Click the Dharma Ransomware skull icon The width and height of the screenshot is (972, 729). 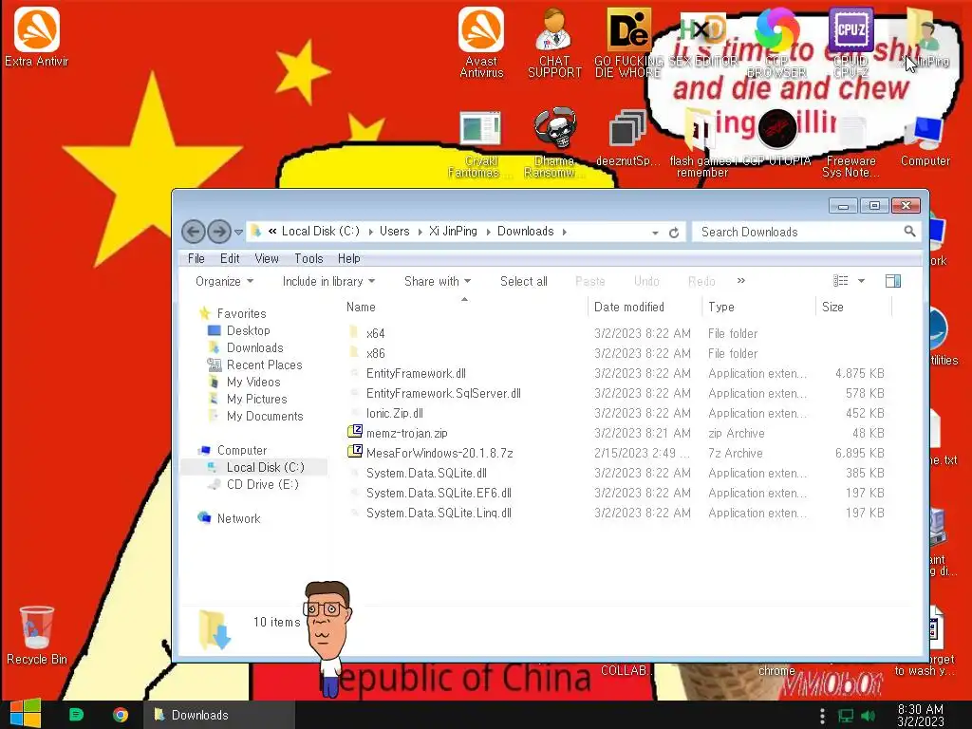[x=554, y=142]
